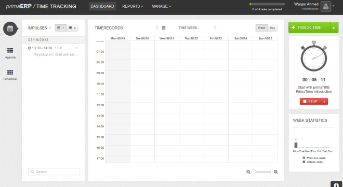Go to previous week arrow
343x187 pixels.
157,27
